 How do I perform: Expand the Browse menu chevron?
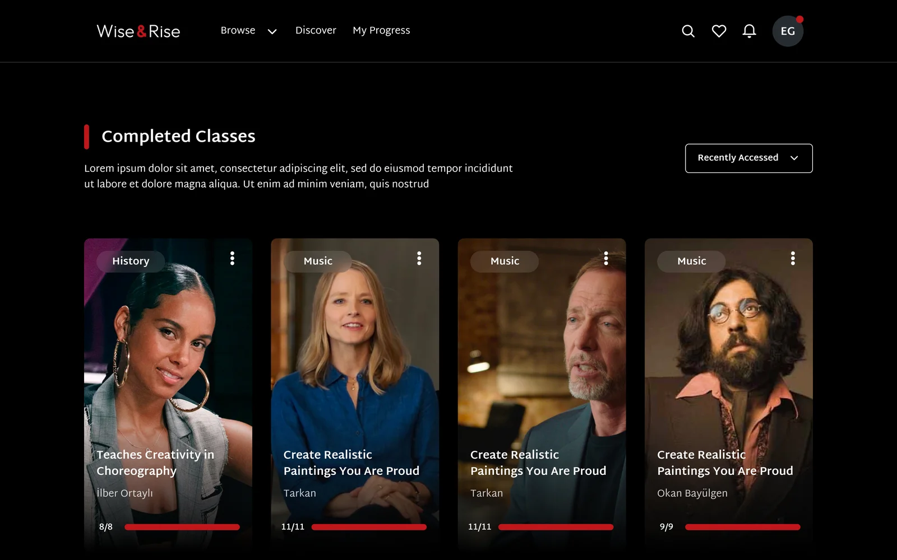point(272,31)
